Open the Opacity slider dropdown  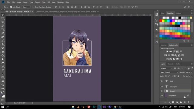pos(192,72)
